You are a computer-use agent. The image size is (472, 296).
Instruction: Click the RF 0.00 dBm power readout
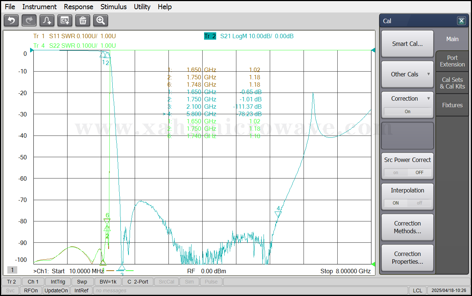[207, 271]
